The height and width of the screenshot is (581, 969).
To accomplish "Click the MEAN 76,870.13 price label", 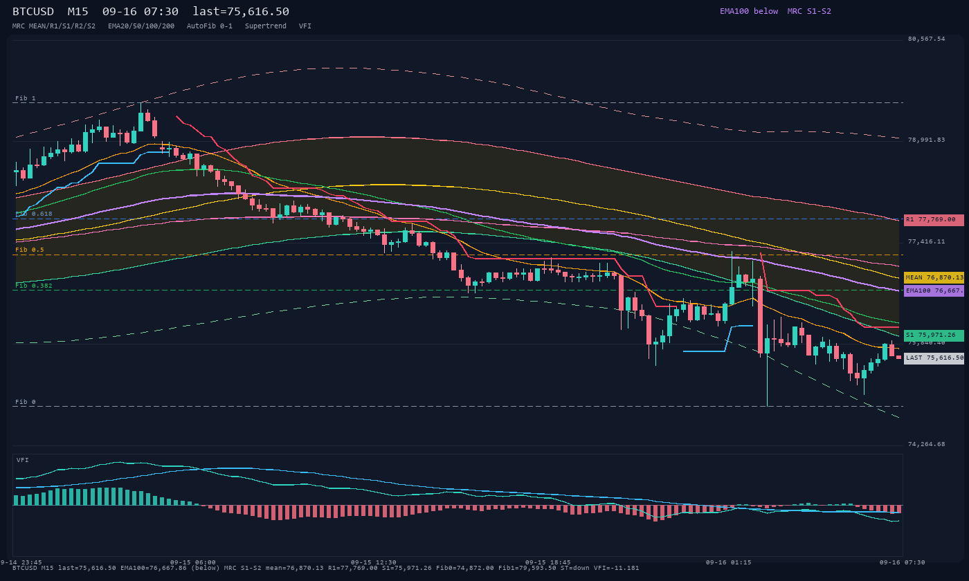I will click(x=934, y=277).
